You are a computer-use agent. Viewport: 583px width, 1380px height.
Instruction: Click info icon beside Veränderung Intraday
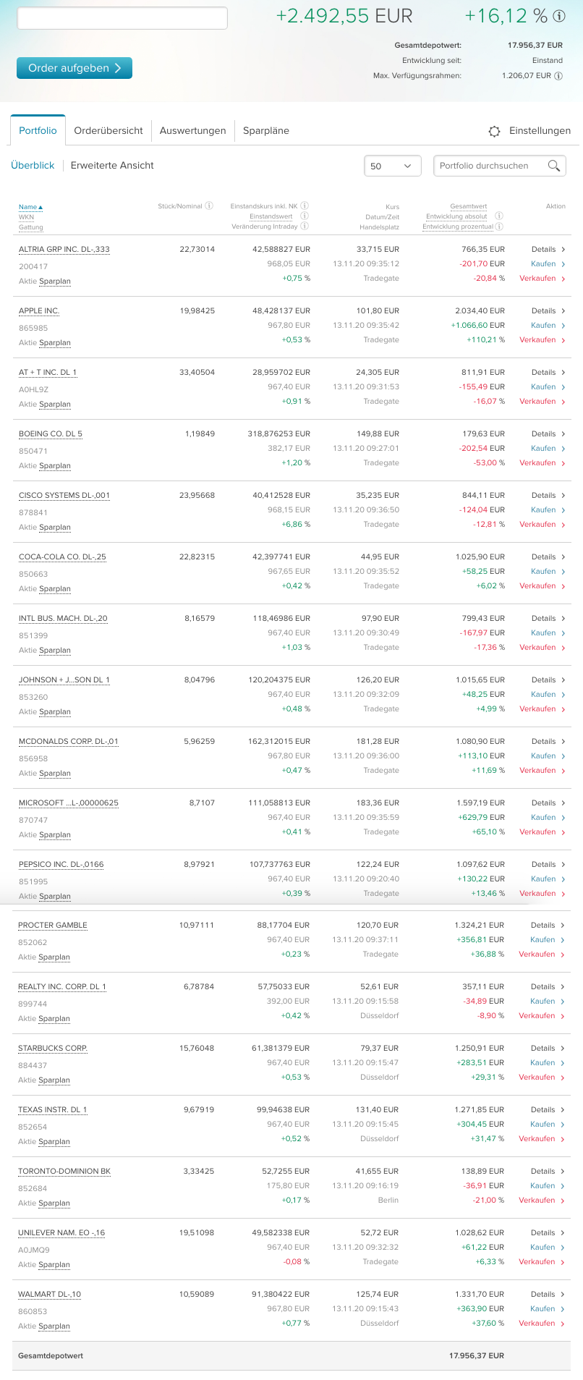click(305, 226)
